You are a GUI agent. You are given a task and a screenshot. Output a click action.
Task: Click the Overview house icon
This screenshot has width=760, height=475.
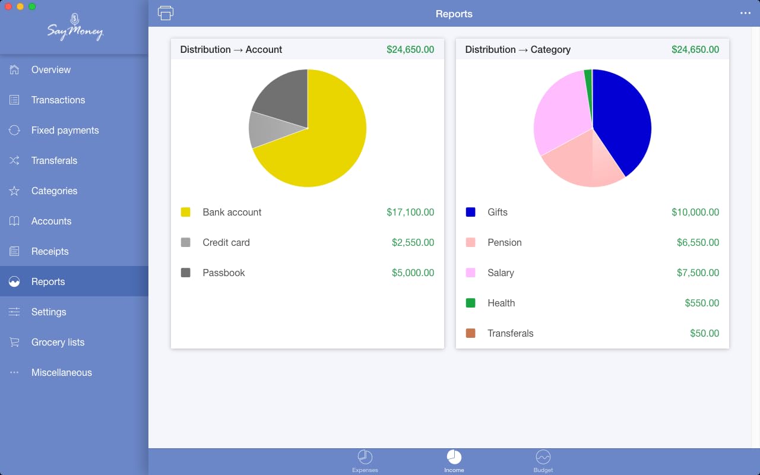pyautogui.click(x=14, y=69)
